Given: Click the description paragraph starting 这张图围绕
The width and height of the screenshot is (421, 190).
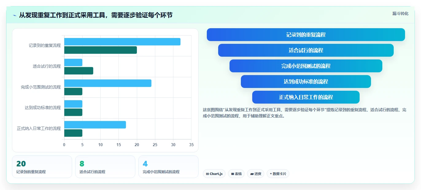Looking at the screenshot, I should 304,113.
